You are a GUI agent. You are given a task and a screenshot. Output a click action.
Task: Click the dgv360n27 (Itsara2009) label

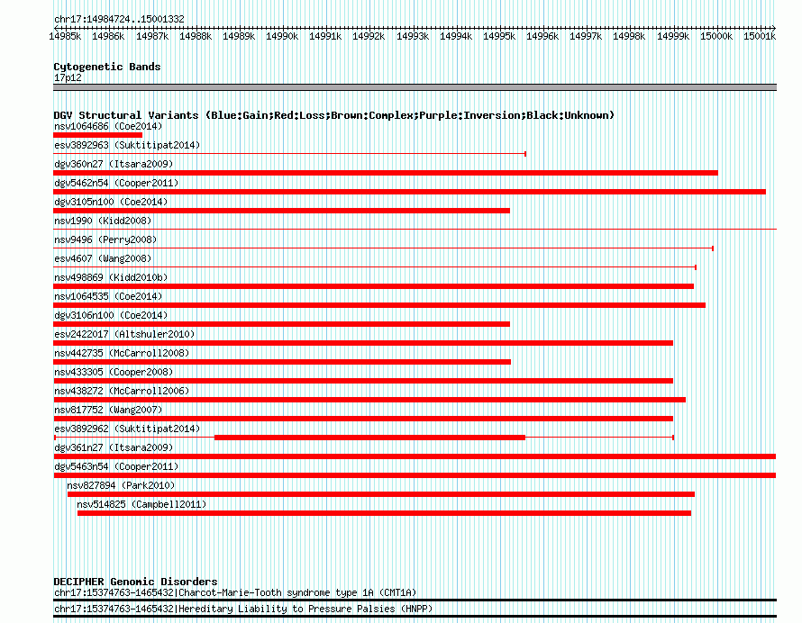click(x=114, y=164)
